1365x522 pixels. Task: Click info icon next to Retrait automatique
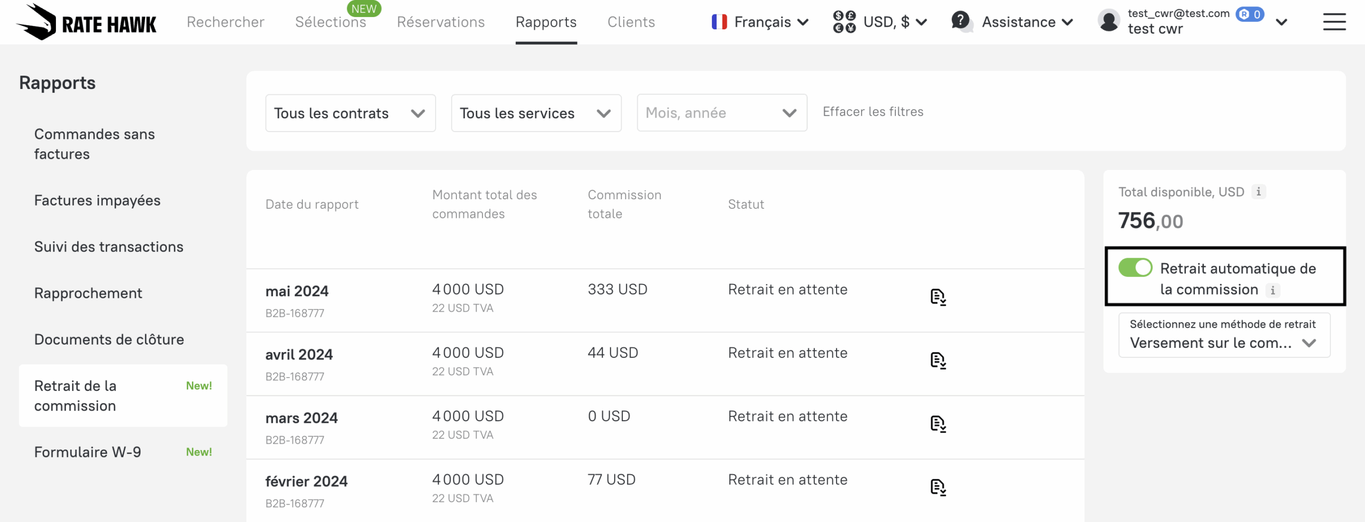pos(1273,290)
